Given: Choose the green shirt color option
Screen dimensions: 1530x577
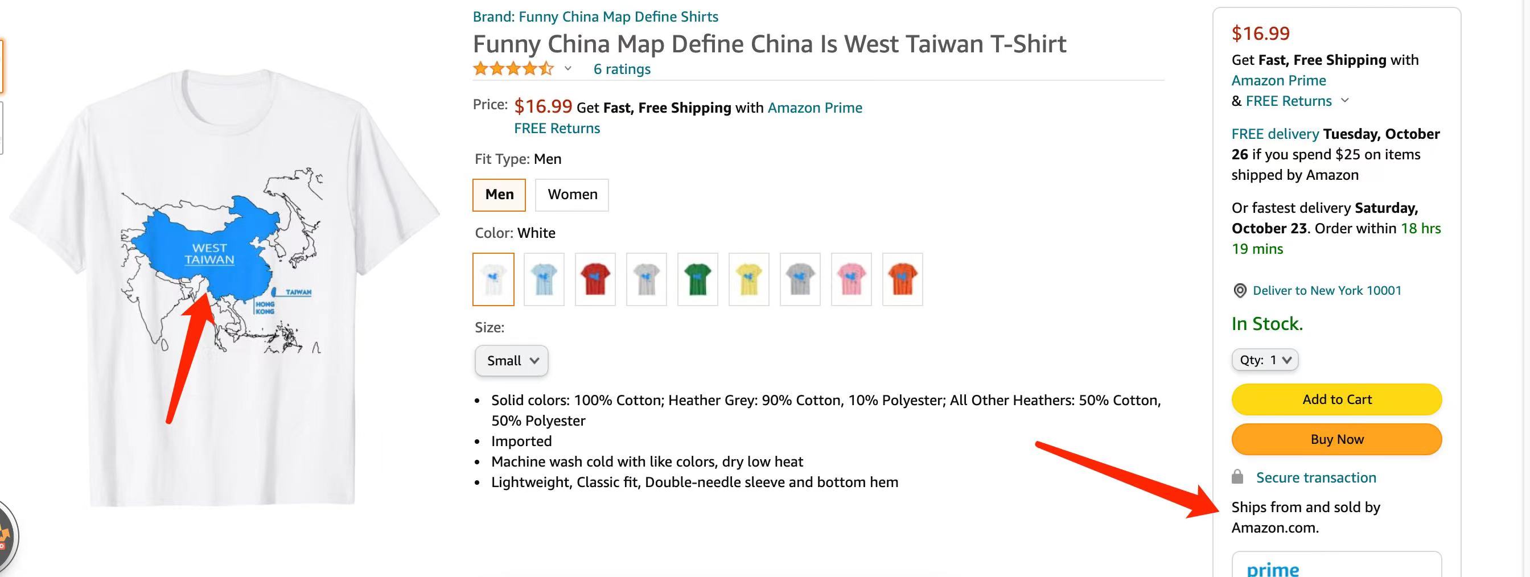Looking at the screenshot, I should [x=698, y=279].
